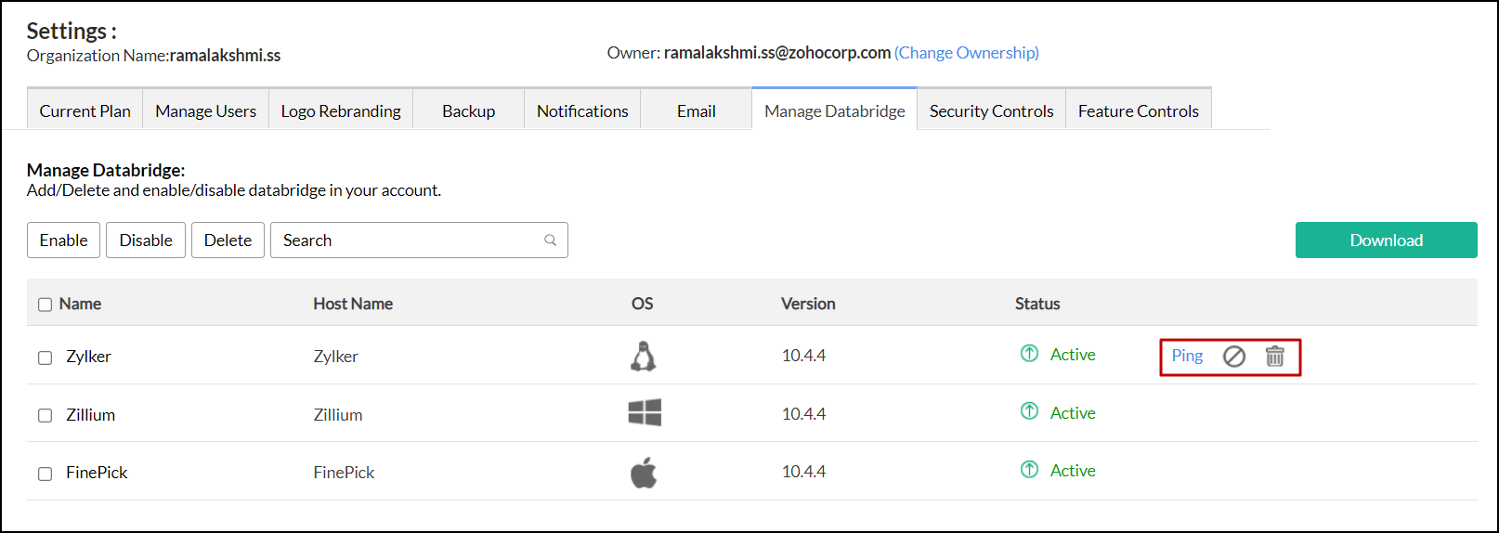Screen dimensions: 1499x533
Task: Open the Manage Users tab
Action: 205,111
